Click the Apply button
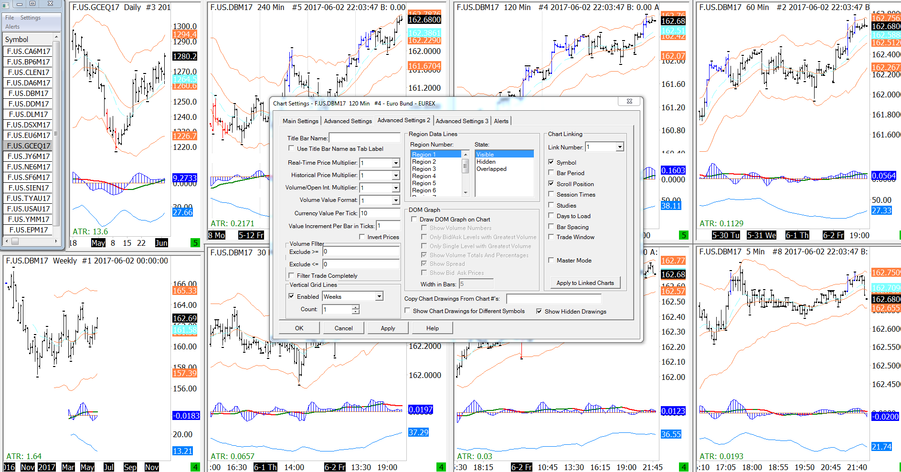 pyautogui.click(x=388, y=328)
